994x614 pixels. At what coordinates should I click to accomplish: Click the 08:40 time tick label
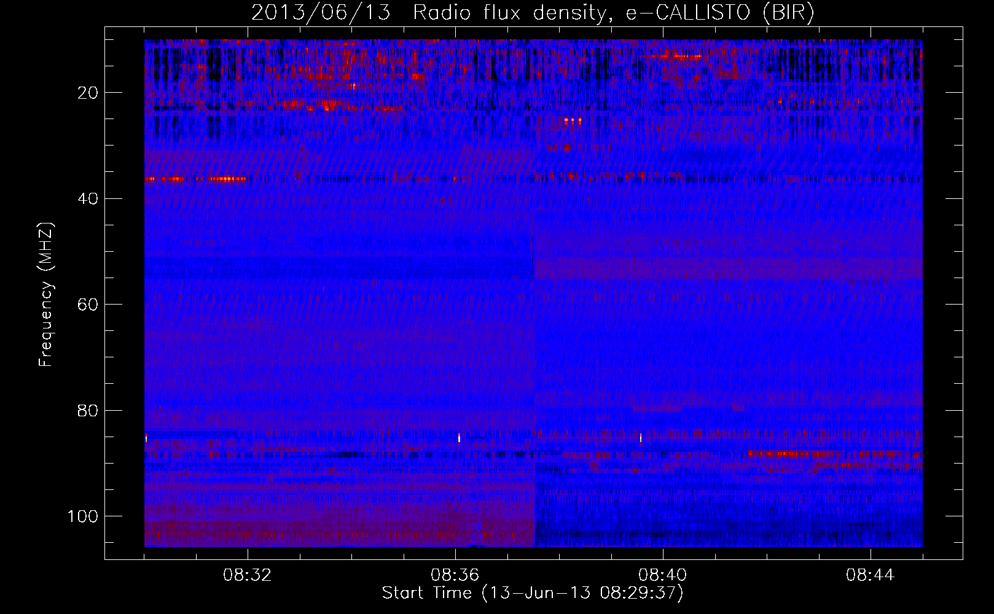(x=663, y=575)
